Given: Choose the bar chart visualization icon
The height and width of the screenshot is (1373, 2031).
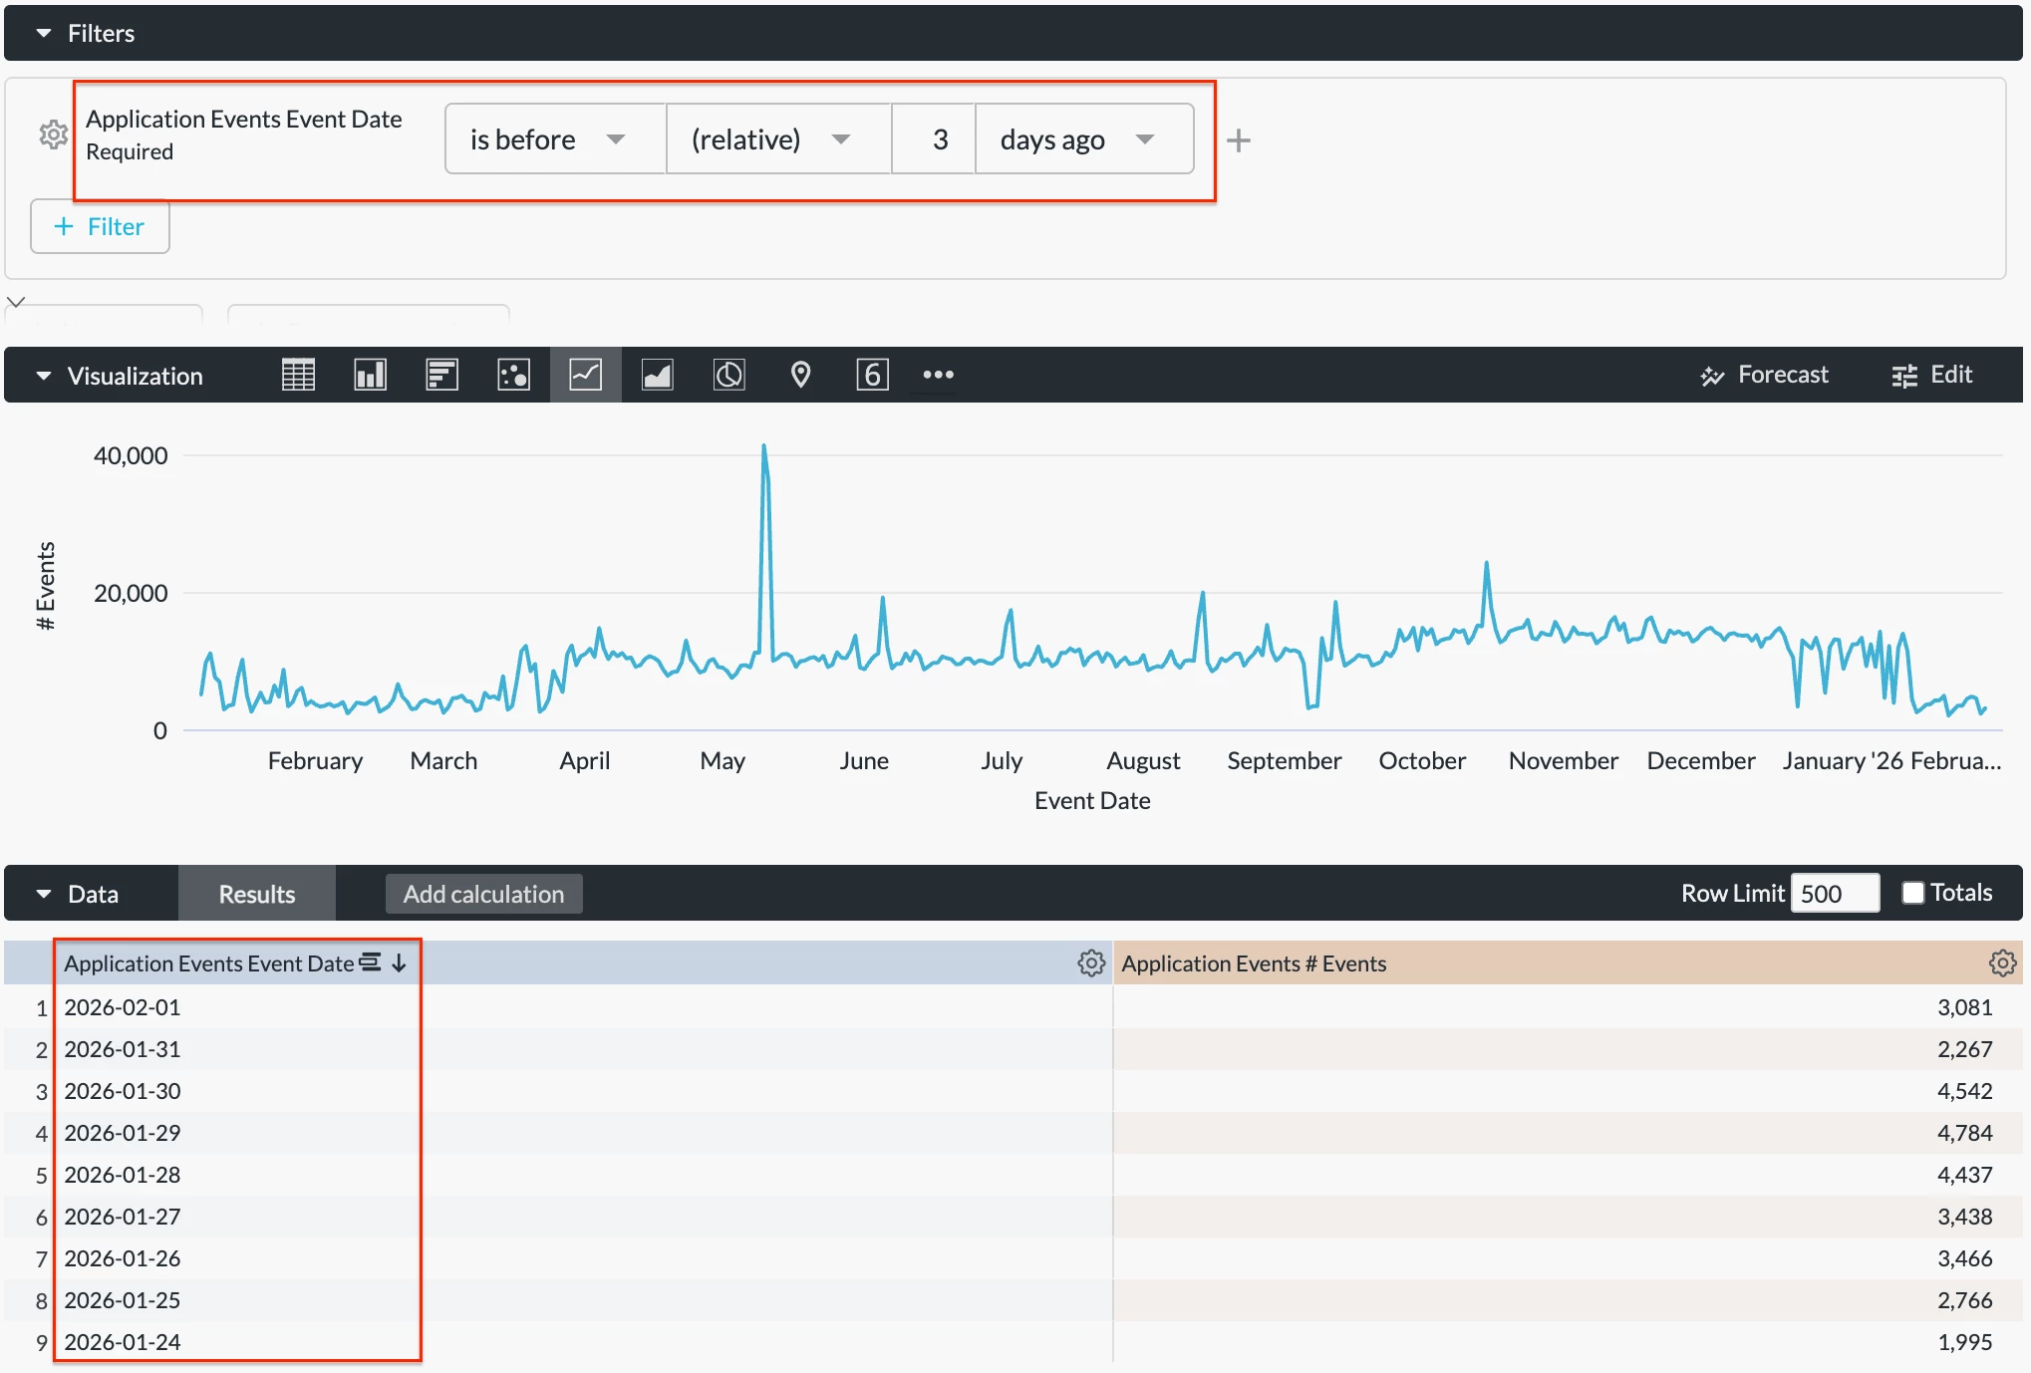Looking at the screenshot, I should point(441,375).
